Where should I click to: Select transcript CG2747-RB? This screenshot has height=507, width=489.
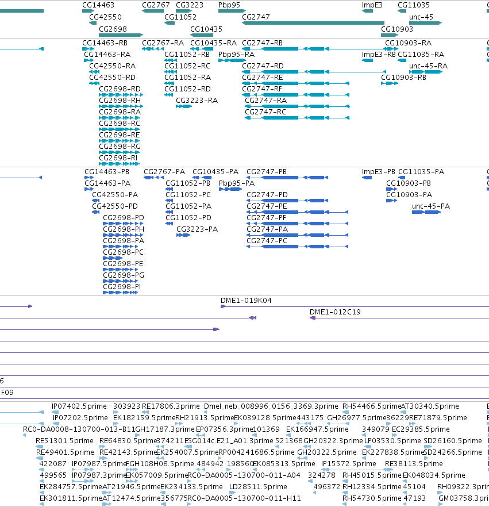click(x=262, y=43)
